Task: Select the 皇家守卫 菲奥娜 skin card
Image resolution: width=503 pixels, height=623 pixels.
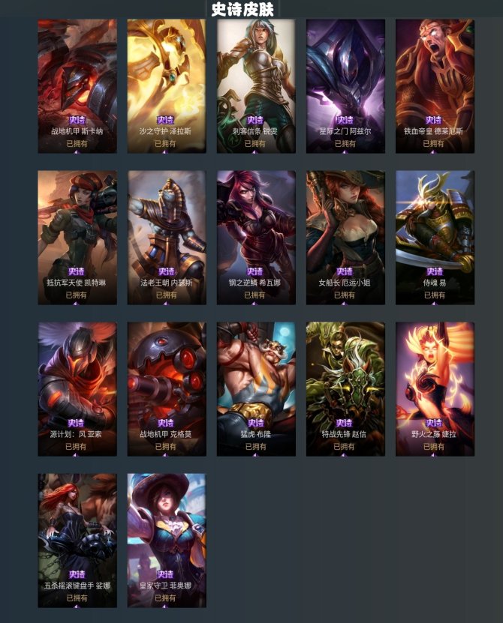Action: pyautogui.click(x=167, y=541)
